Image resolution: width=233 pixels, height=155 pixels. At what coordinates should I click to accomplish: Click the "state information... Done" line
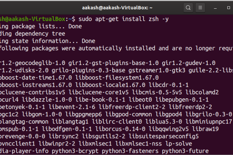[46, 41]
